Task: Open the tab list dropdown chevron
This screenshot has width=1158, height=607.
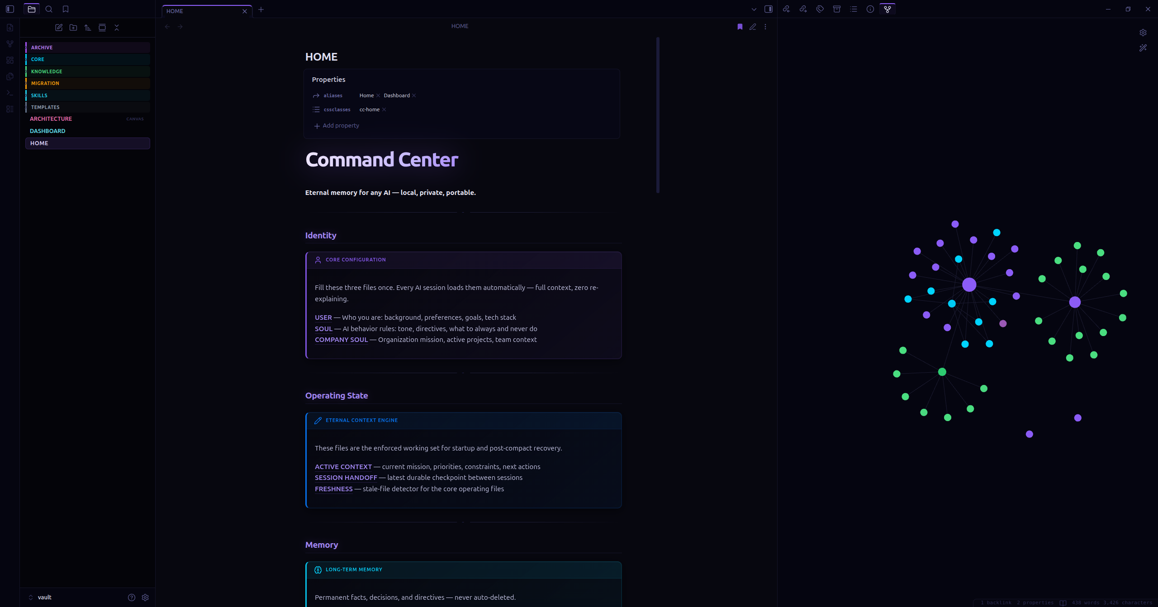Action: tap(754, 9)
